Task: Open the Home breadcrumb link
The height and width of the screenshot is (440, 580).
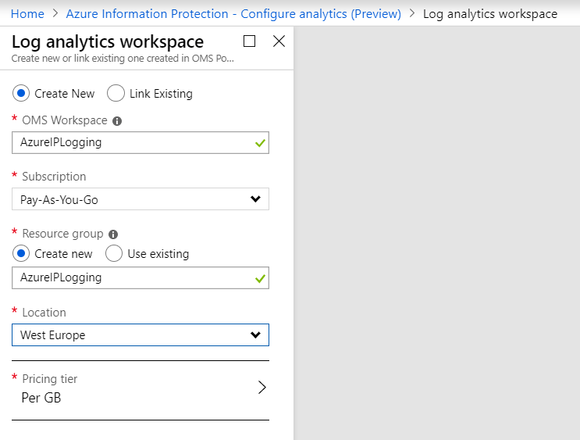Action: [x=27, y=14]
